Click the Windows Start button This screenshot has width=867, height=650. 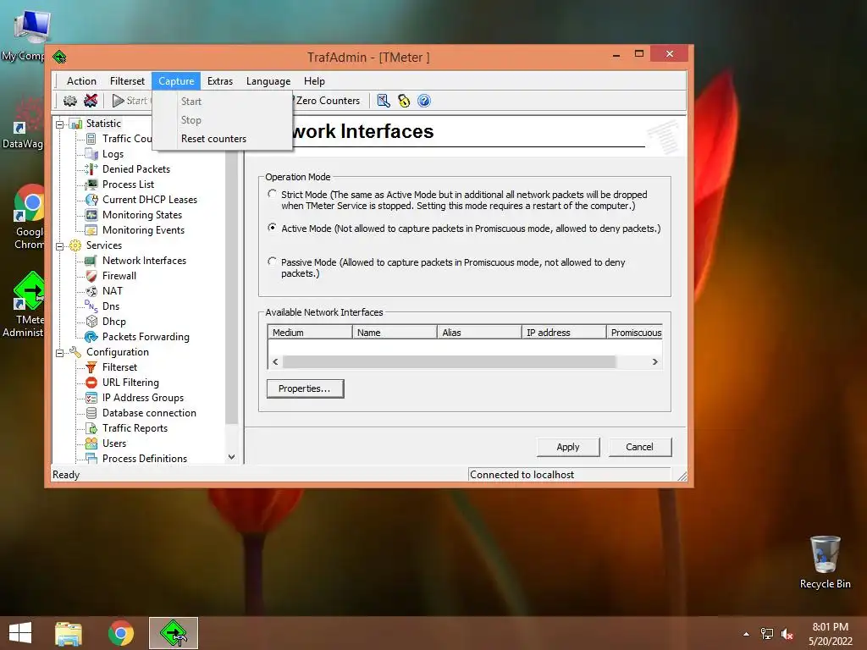[x=20, y=633]
